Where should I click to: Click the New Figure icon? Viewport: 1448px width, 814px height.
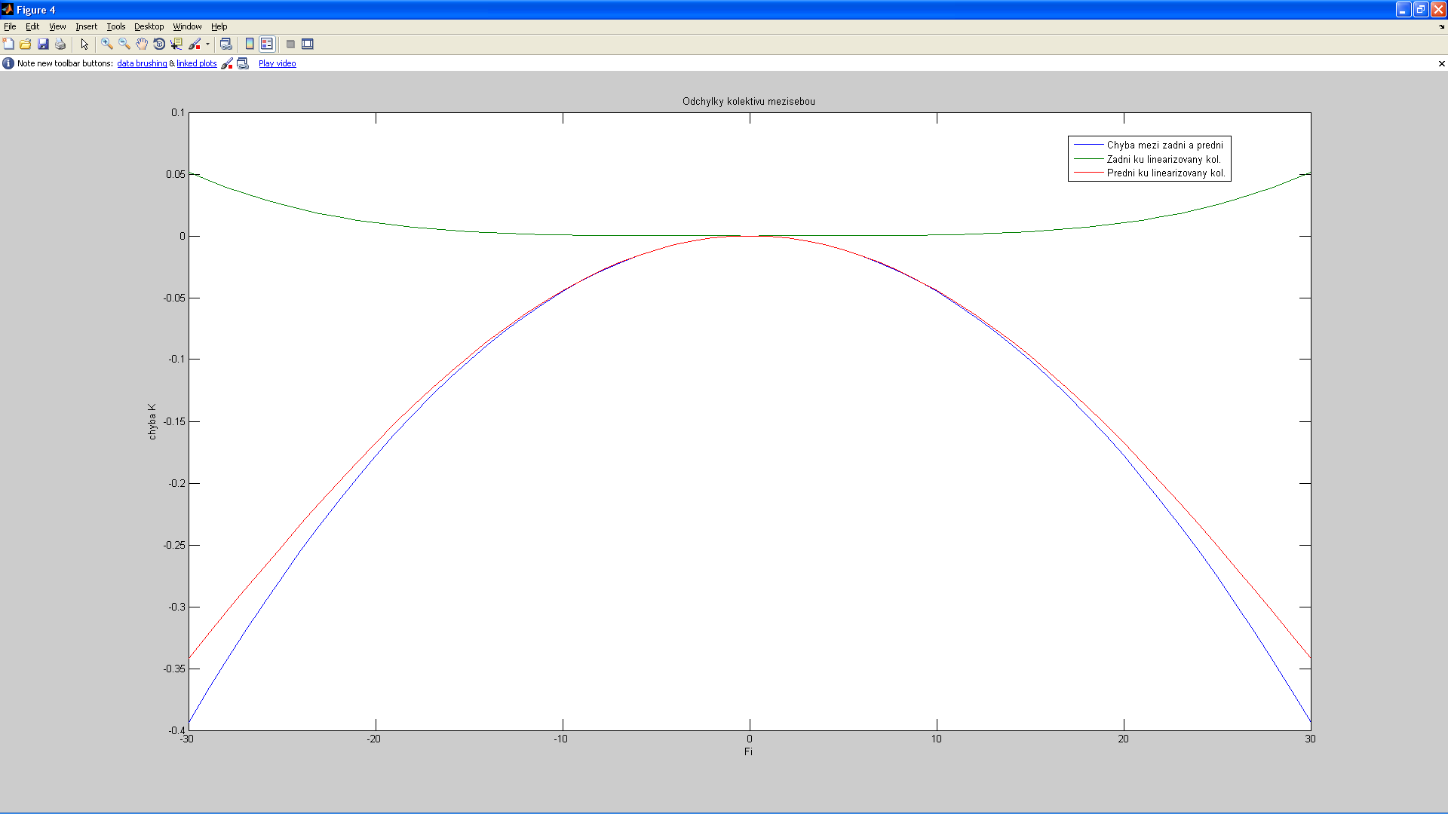click(8, 44)
